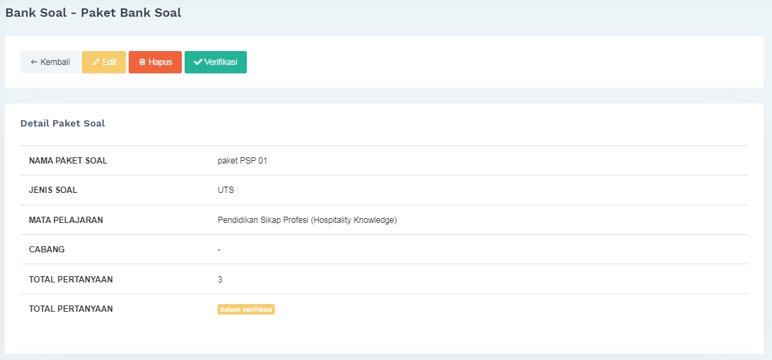Click TOTAL PERTANYAAN label beside the status badge
The height and width of the screenshot is (360, 772).
click(x=71, y=309)
